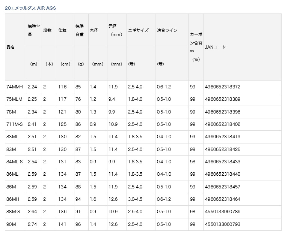Click tip diameter 1.3 for 78M

click(x=93, y=112)
